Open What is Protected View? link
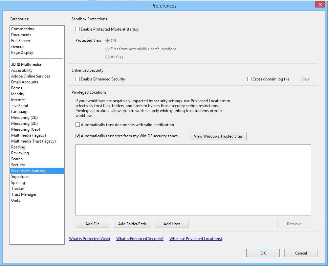 pyautogui.click(x=90, y=239)
